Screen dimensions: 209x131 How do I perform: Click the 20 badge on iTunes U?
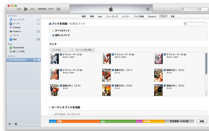[38, 31]
